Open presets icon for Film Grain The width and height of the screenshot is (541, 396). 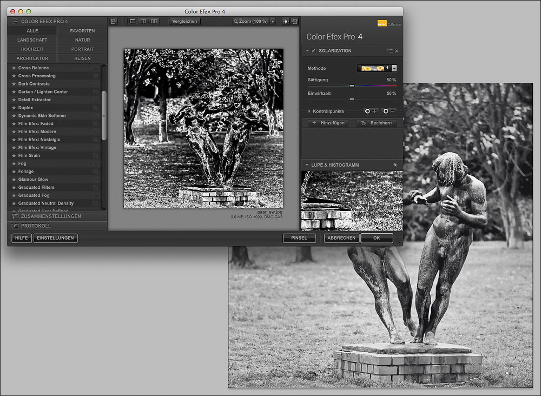pos(96,156)
